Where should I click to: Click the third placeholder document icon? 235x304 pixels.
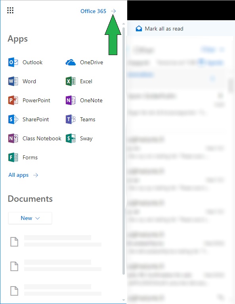tap(14, 291)
